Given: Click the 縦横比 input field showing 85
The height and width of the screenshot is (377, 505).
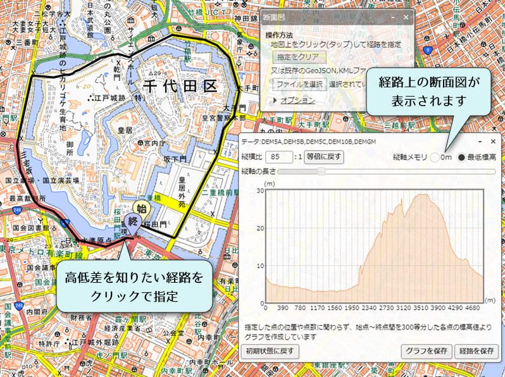Looking at the screenshot, I should click(x=279, y=157).
